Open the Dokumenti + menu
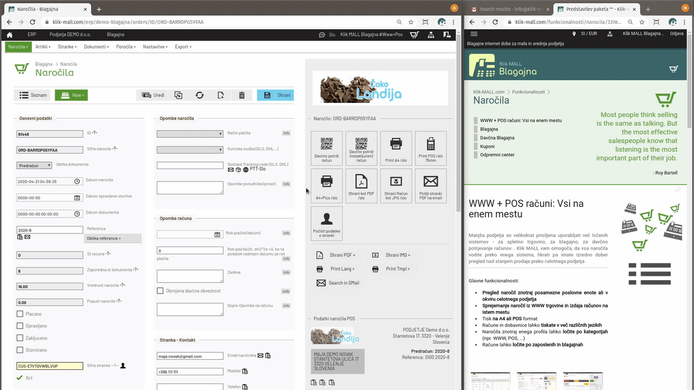The height and width of the screenshot is (390, 694). [97, 47]
